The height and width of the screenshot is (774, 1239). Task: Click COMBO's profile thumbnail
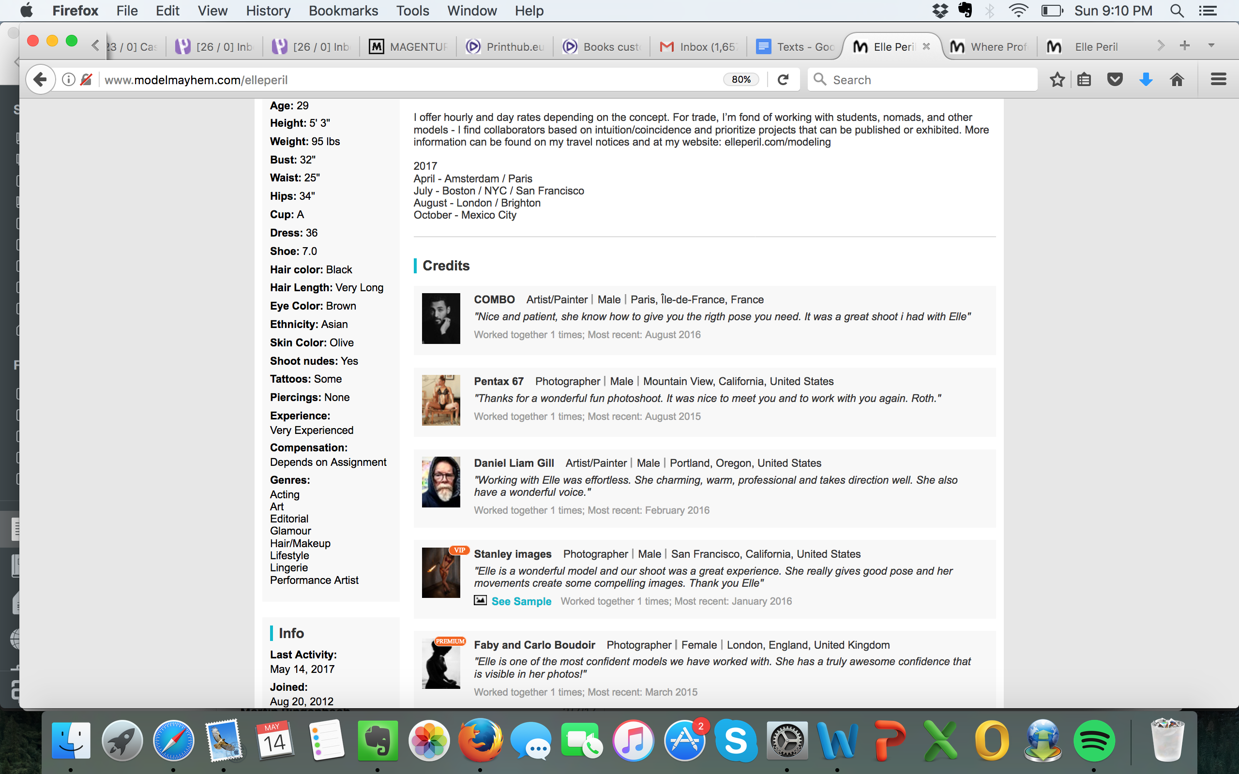tap(441, 318)
